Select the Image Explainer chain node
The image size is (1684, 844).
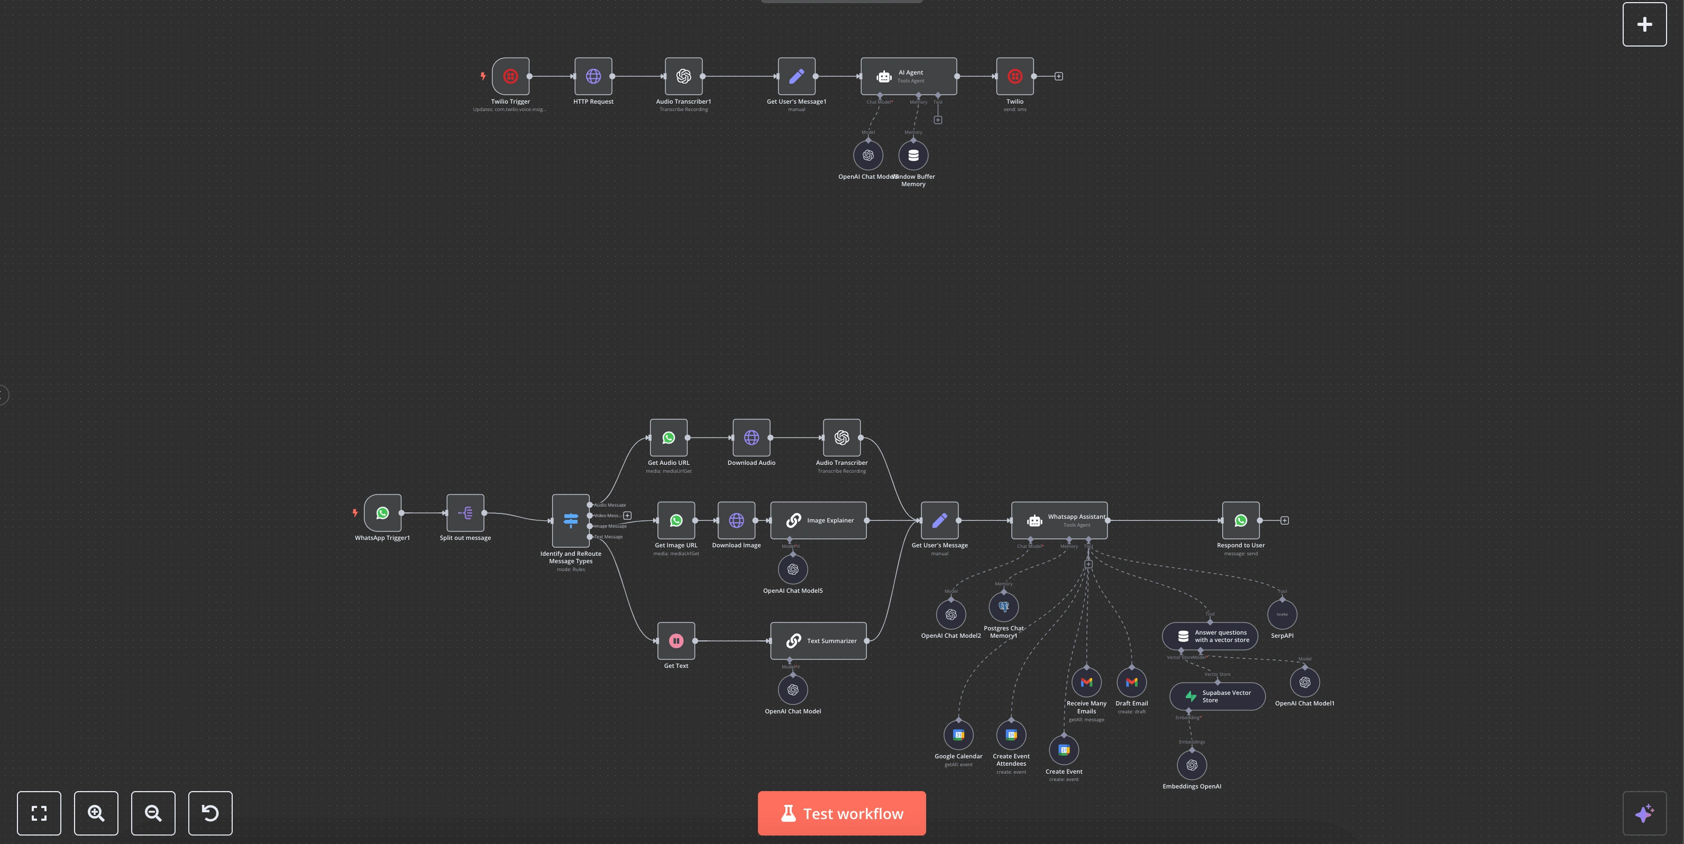pos(819,520)
